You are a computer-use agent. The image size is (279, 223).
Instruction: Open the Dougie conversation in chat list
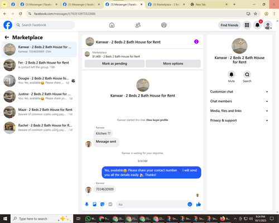[39, 81]
